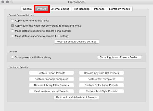Go to the File Handling tab
This screenshot has height=111, width=153.
(x=82, y=9)
